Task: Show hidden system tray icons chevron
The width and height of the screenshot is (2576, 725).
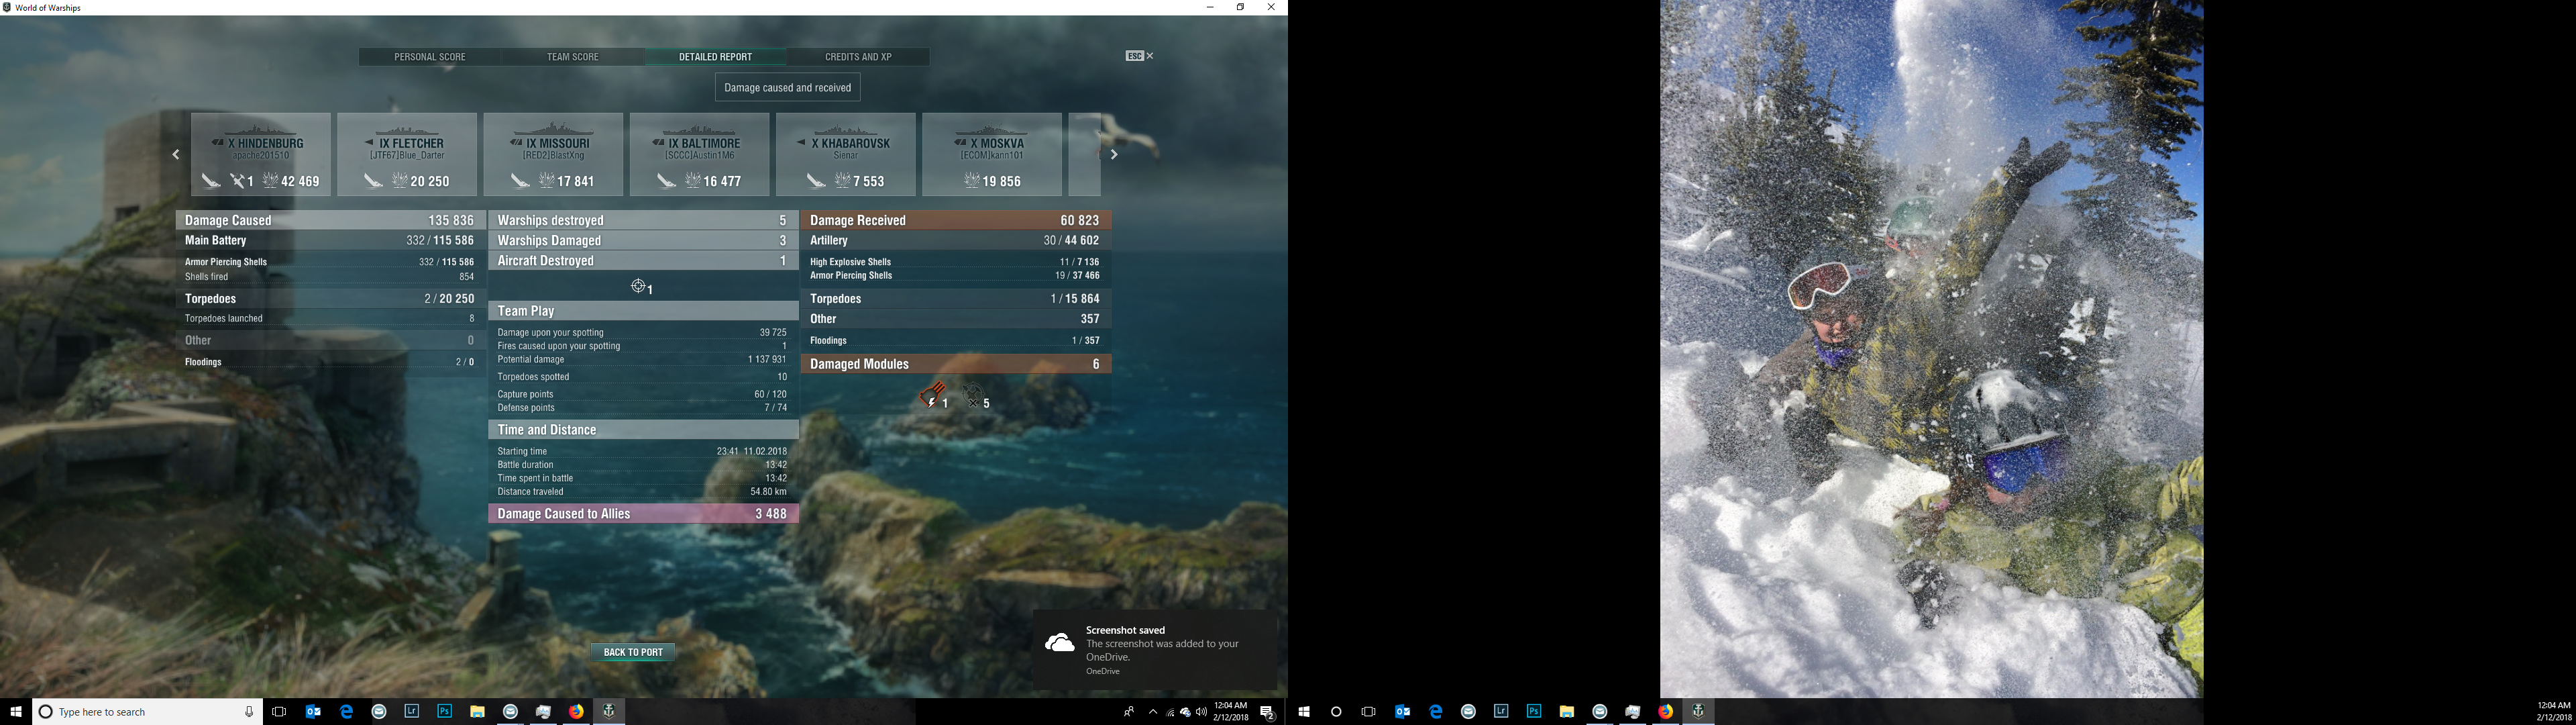Action: 1152,712
